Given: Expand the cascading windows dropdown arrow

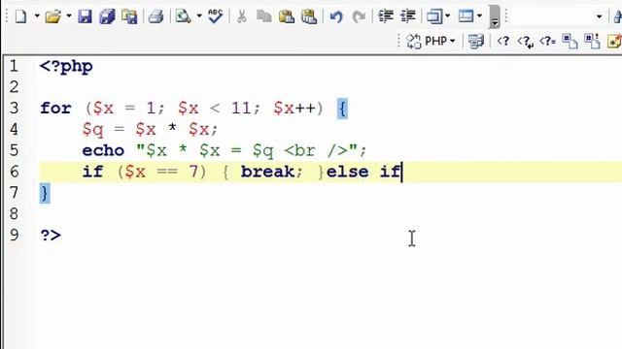Looking at the screenshot, I should click(x=447, y=16).
